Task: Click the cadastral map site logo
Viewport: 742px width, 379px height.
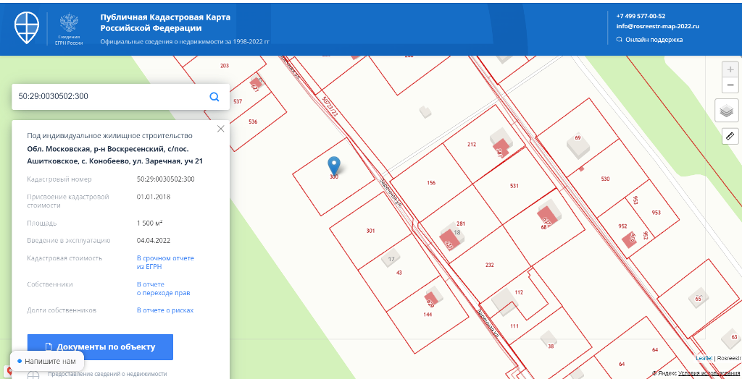Action: click(28, 28)
